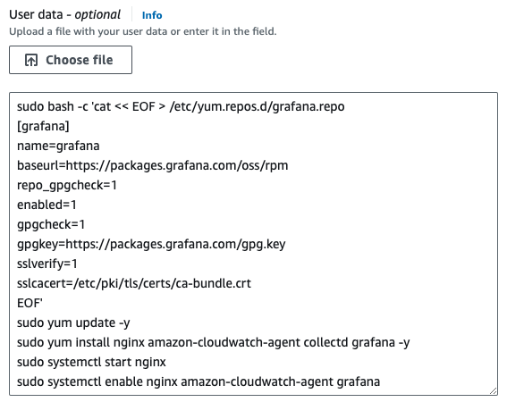The height and width of the screenshot is (402, 507).
Task: Click the 'sudo systemctl start nginx' line
Action: tap(91, 363)
